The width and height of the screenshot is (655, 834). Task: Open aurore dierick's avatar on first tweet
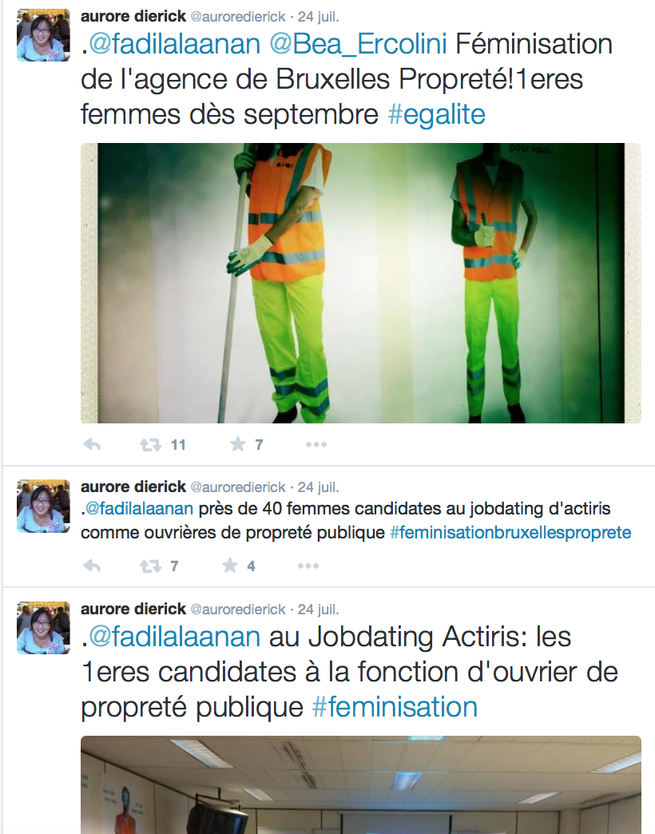[43, 35]
